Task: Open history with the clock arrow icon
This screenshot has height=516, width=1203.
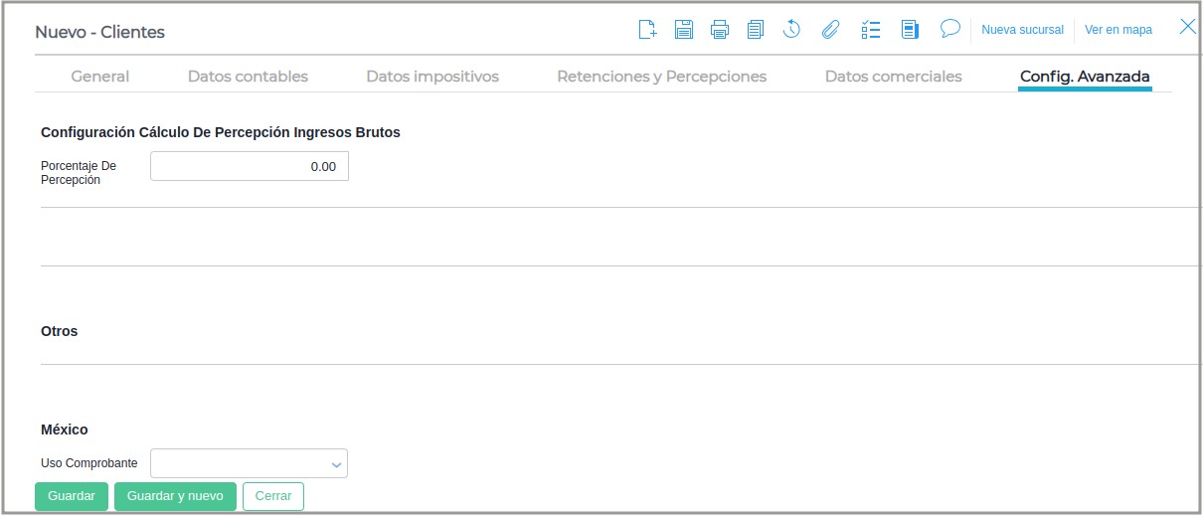Action: tap(791, 30)
